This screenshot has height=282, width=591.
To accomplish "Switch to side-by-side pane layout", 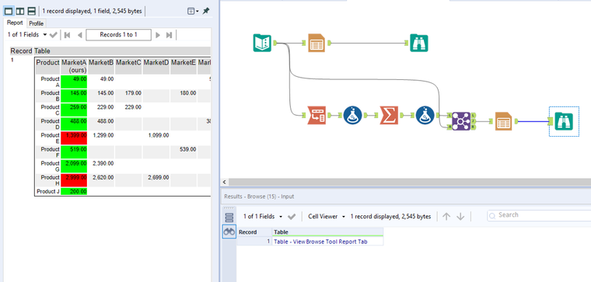I will click(x=19, y=12).
